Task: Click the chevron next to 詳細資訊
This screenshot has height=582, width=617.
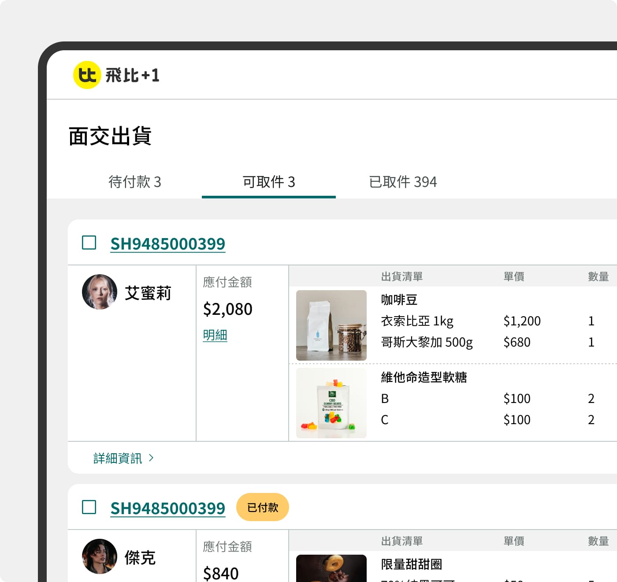Action: (x=151, y=458)
